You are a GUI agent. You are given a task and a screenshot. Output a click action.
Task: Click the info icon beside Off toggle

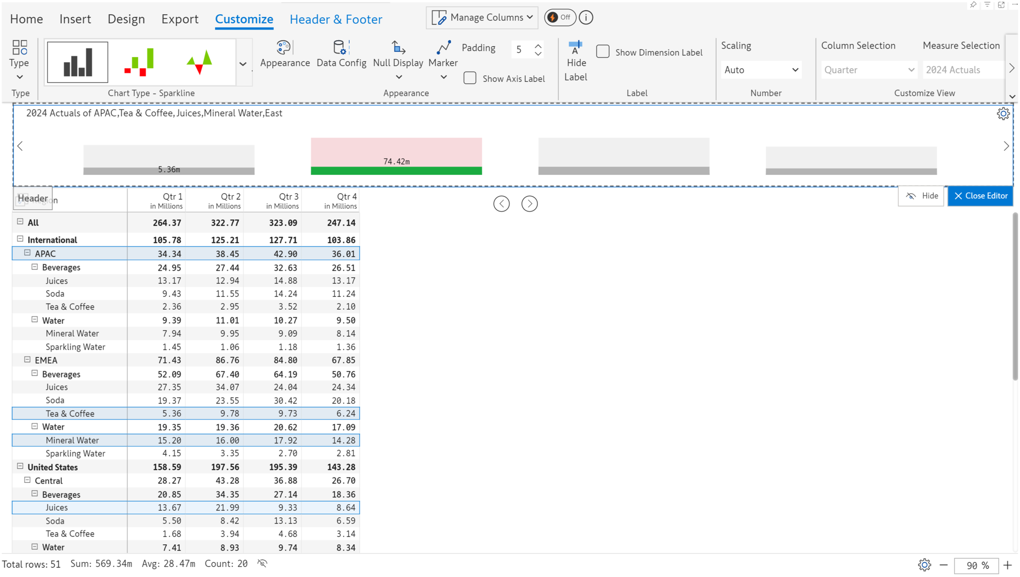tap(586, 18)
